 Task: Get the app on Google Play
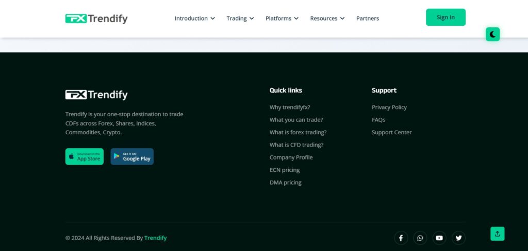(132, 156)
